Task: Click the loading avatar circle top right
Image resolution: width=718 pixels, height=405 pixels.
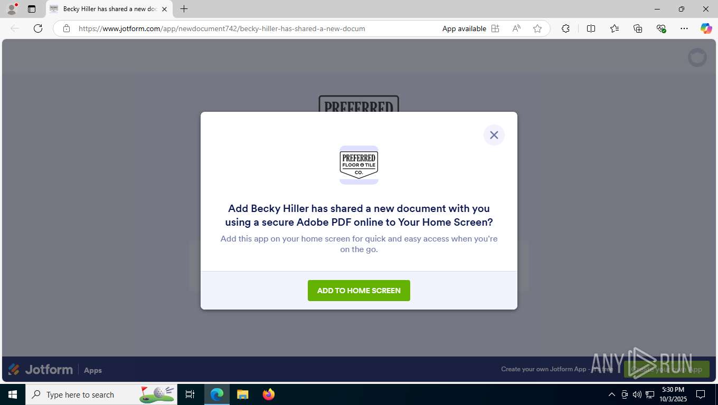Action: click(x=697, y=57)
